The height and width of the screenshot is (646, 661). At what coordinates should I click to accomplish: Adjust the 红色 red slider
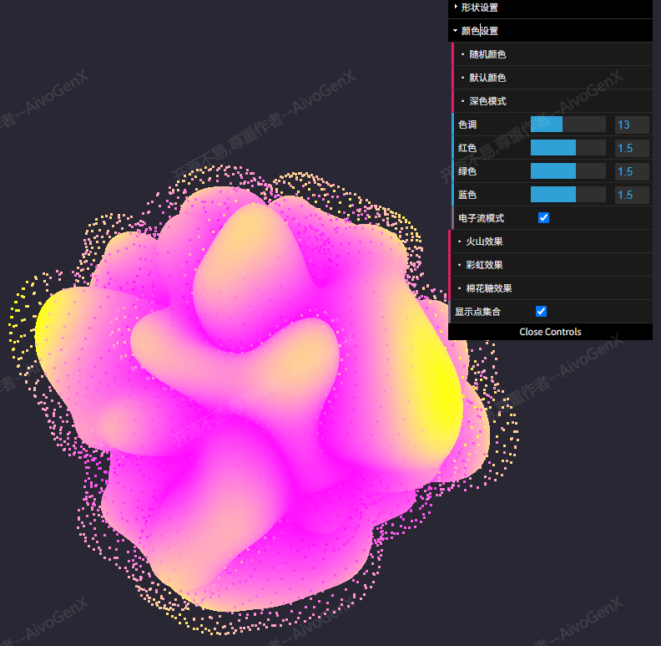[x=568, y=148]
